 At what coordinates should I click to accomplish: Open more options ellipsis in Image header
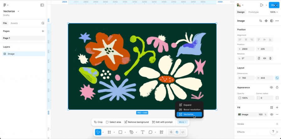277,21
